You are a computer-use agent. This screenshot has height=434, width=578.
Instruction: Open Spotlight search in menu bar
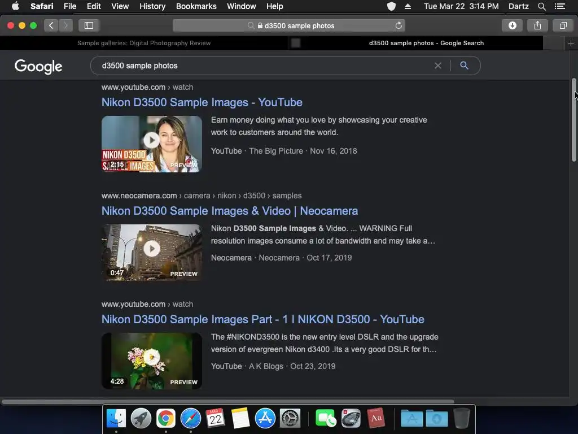[541, 6]
